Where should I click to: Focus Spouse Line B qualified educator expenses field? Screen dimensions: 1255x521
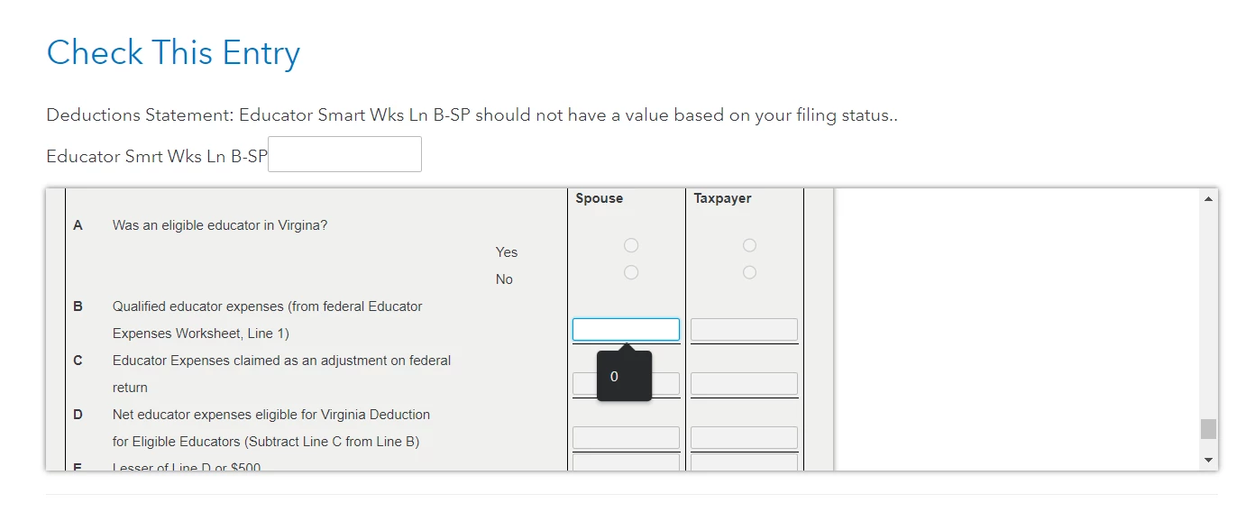point(626,330)
